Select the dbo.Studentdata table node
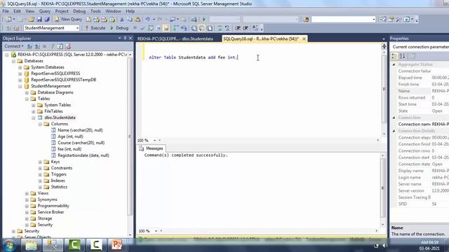The height and width of the screenshot is (252, 449). pos(60,118)
